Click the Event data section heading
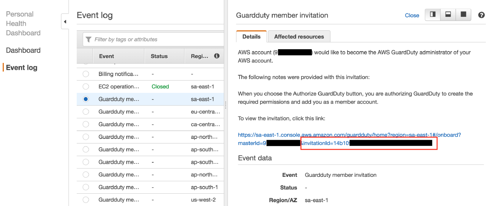 coord(255,158)
